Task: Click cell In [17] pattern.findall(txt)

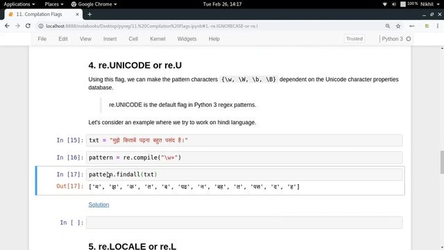Action: [x=244, y=174]
